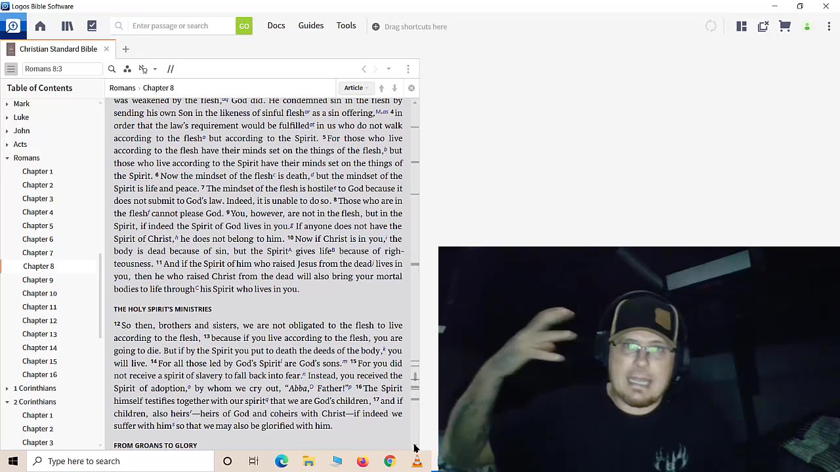Click The Holy Spirit's Ministries heading
Screen dimensions: 840x472
(x=163, y=309)
